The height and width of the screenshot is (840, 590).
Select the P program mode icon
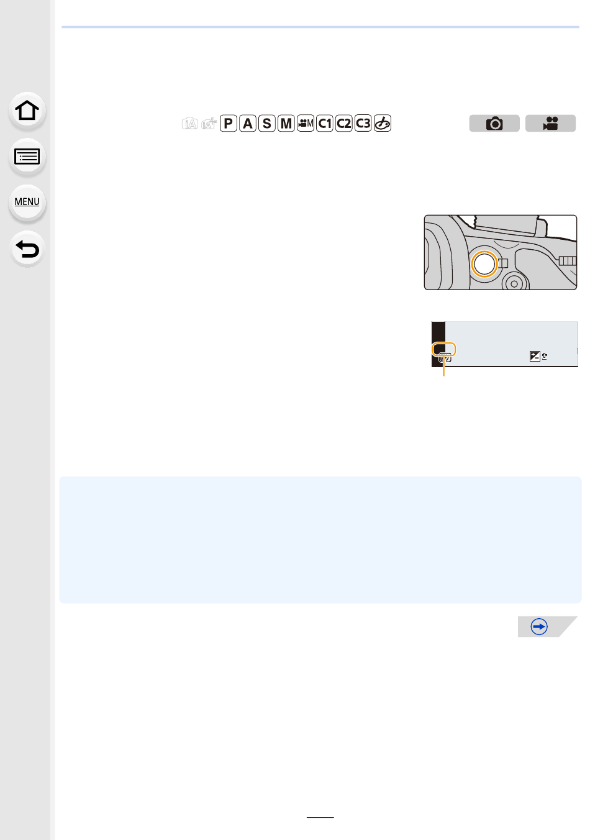point(229,123)
